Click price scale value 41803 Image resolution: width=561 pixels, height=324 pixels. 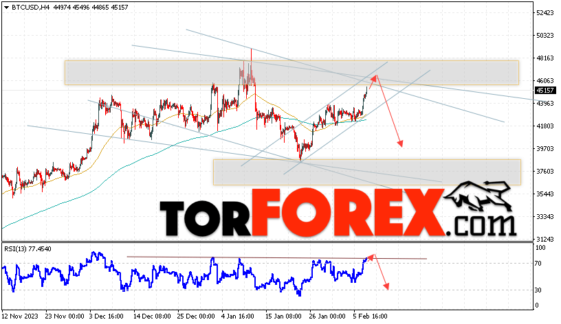pyautogui.click(x=545, y=126)
